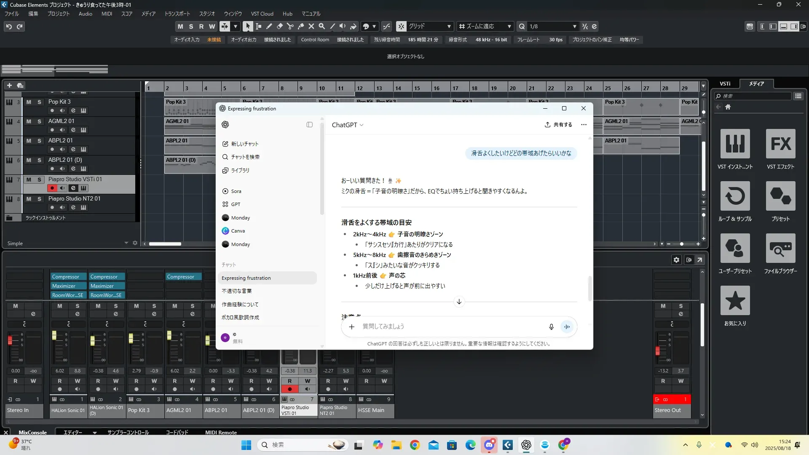Click the share button in ChatGPT
Image resolution: width=809 pixels, height=455 pixels.
(558, 125)
